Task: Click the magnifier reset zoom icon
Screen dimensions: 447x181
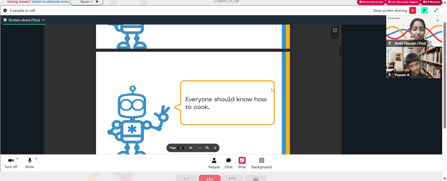Action: [x=207, y=148]
